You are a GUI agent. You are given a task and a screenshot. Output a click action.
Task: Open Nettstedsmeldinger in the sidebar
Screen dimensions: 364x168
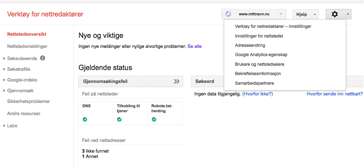pyautogui.click(x=27, y=46)
